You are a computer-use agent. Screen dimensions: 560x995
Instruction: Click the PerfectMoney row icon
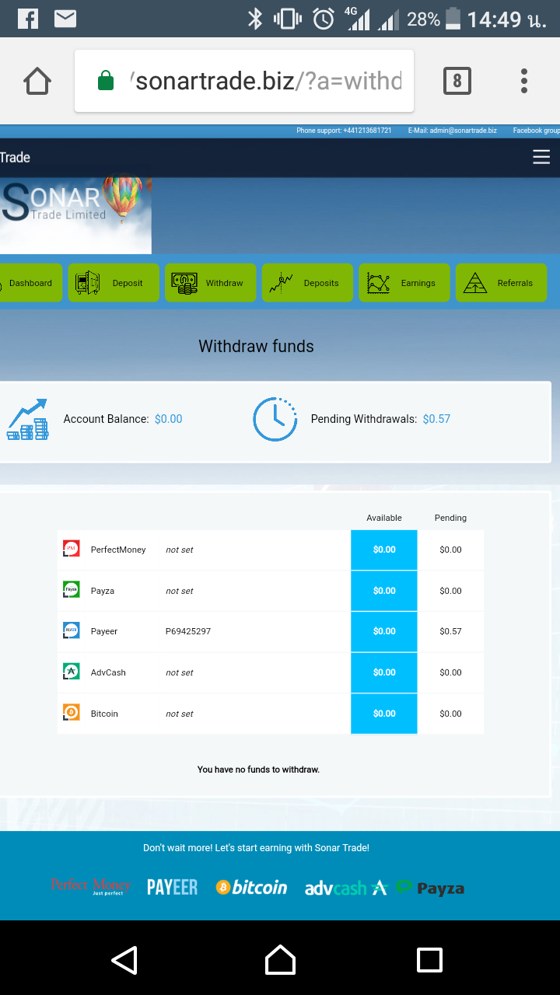point(72,549)
